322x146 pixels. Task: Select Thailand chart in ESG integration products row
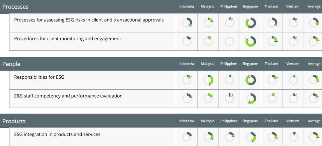point(272,137)
